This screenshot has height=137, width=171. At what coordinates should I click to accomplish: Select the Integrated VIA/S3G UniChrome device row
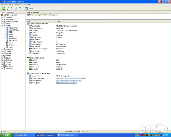point(43,15)
